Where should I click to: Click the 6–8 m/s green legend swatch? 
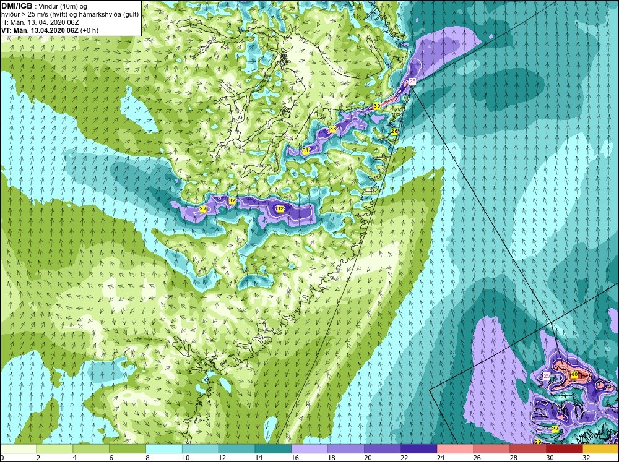(x=128, y=448)
